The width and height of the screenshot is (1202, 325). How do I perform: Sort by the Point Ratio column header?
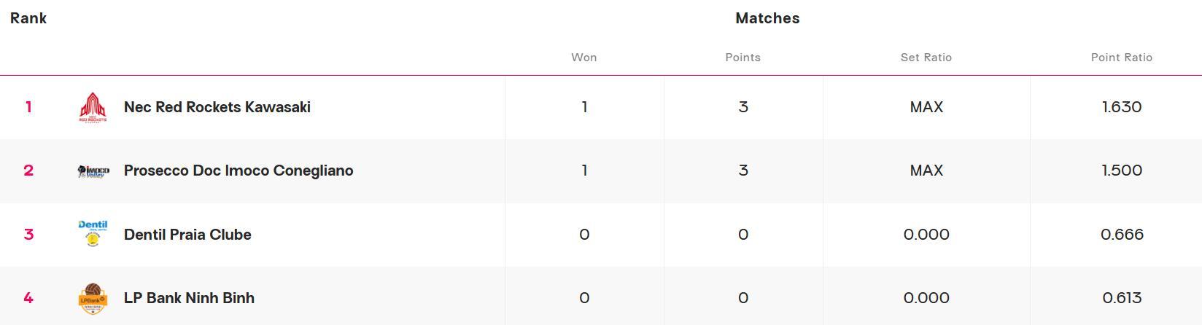point(1121,58)
